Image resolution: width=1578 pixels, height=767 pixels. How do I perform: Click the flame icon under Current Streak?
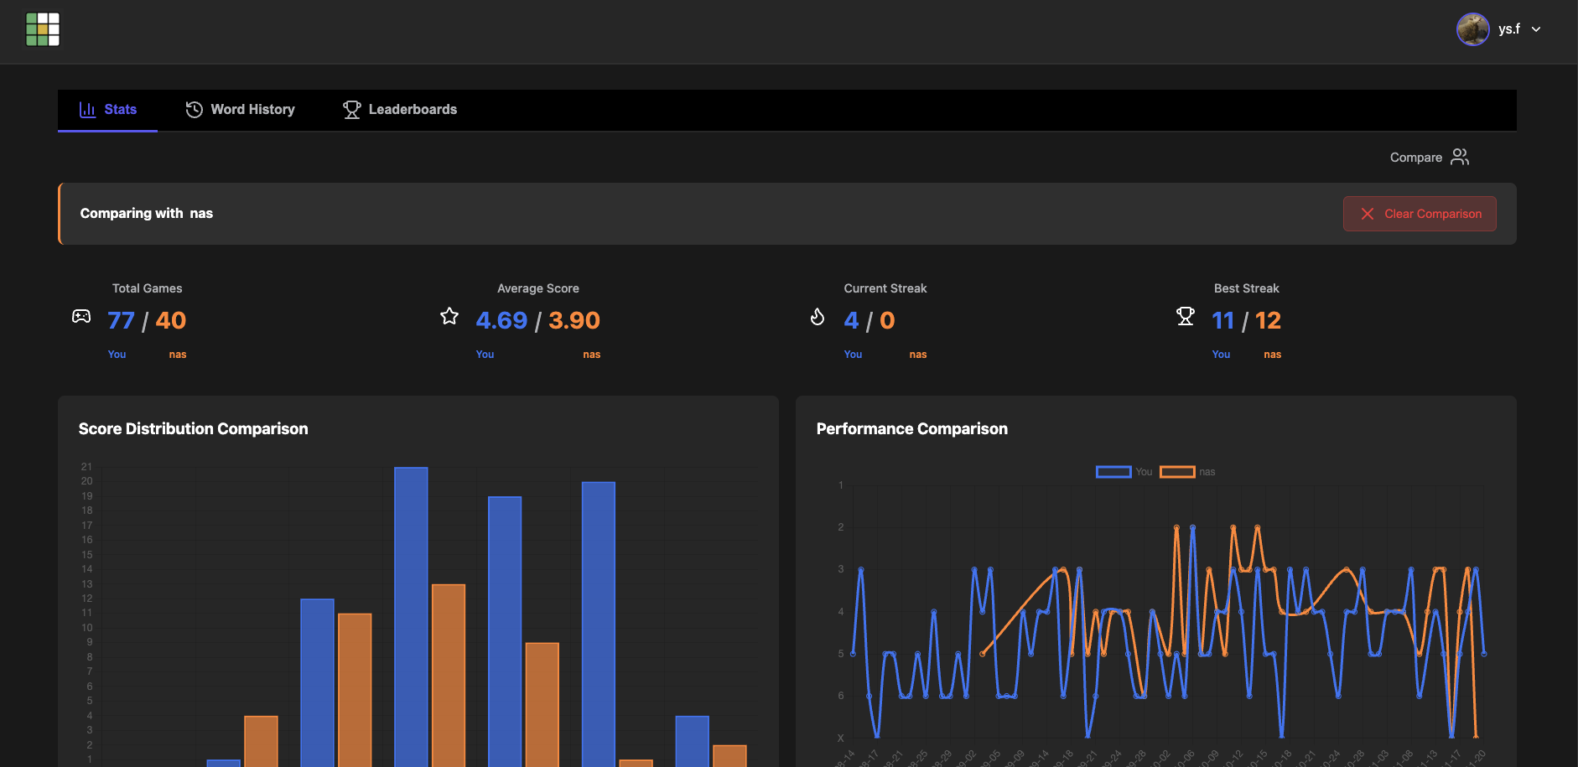[818, 317]
